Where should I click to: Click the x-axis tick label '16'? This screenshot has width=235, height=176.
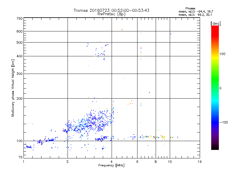click(x=200, y=162)
